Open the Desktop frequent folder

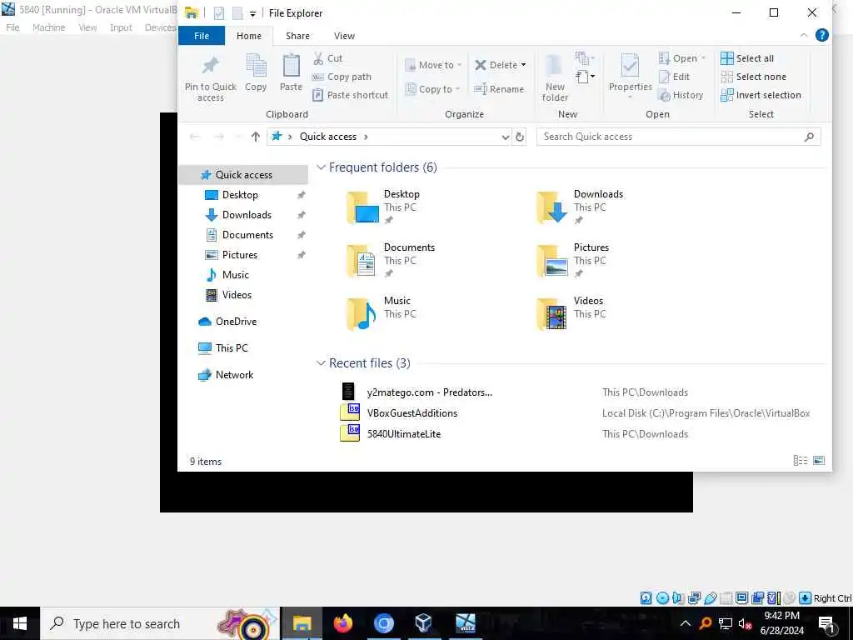383,207
